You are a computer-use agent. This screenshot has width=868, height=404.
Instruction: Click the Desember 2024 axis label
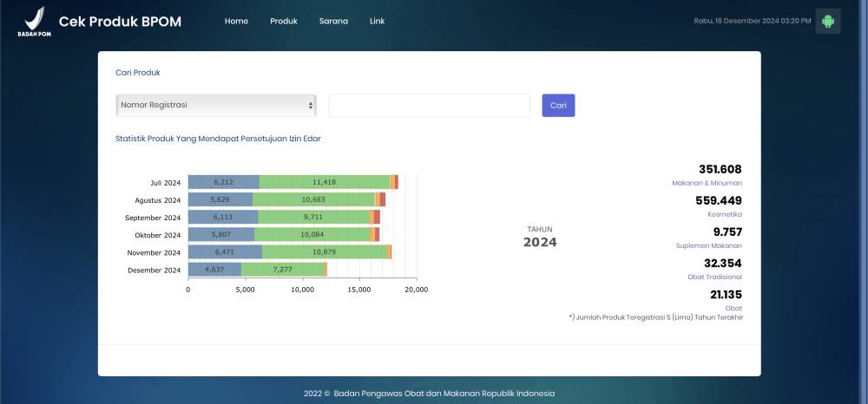click(154, 270)
